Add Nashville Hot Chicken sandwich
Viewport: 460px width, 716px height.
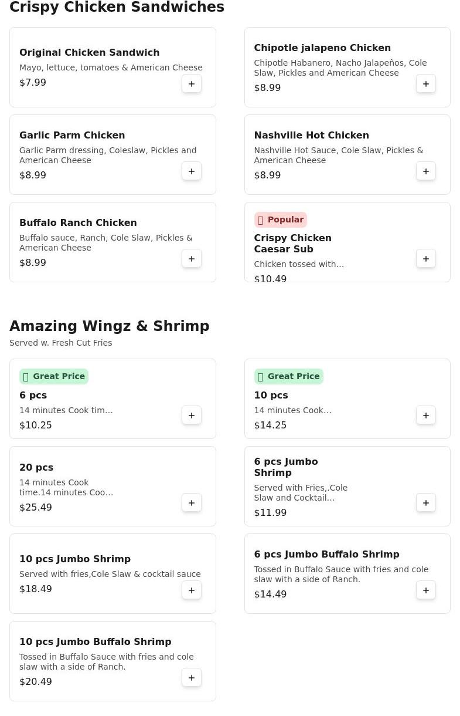click(x=426, y=171)
